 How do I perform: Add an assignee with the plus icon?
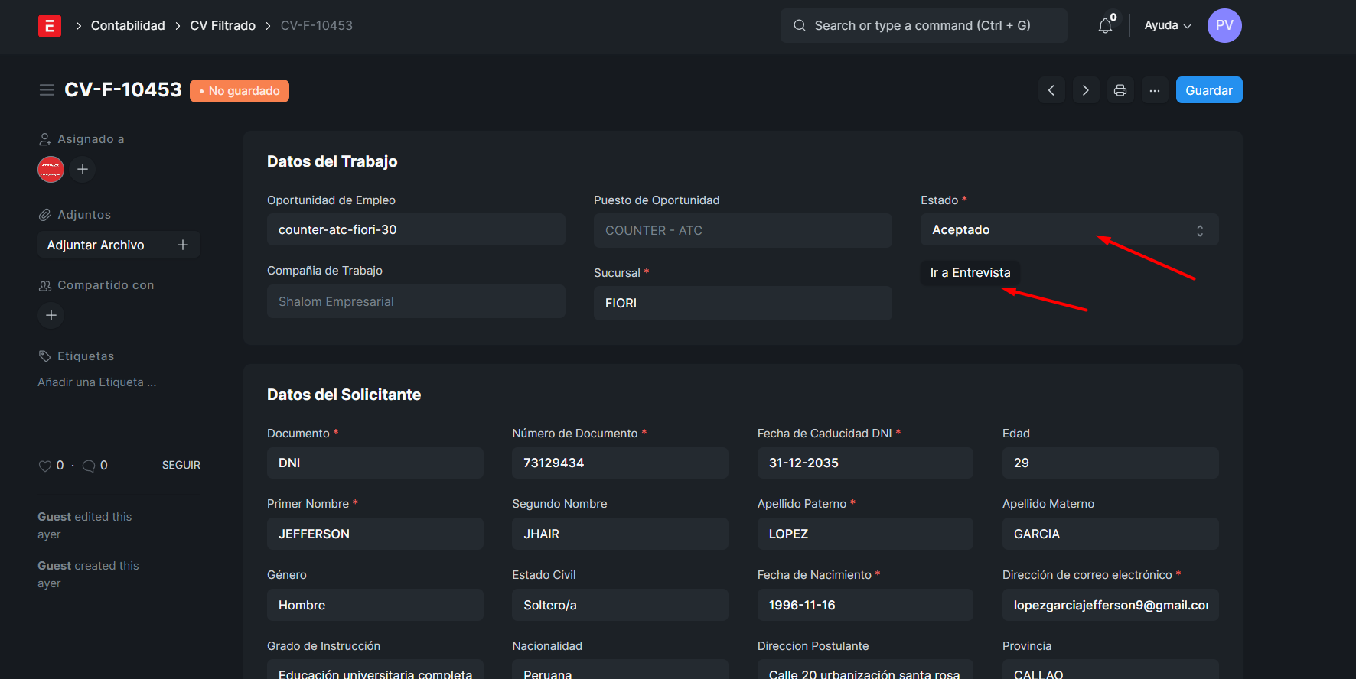[83, 169]
